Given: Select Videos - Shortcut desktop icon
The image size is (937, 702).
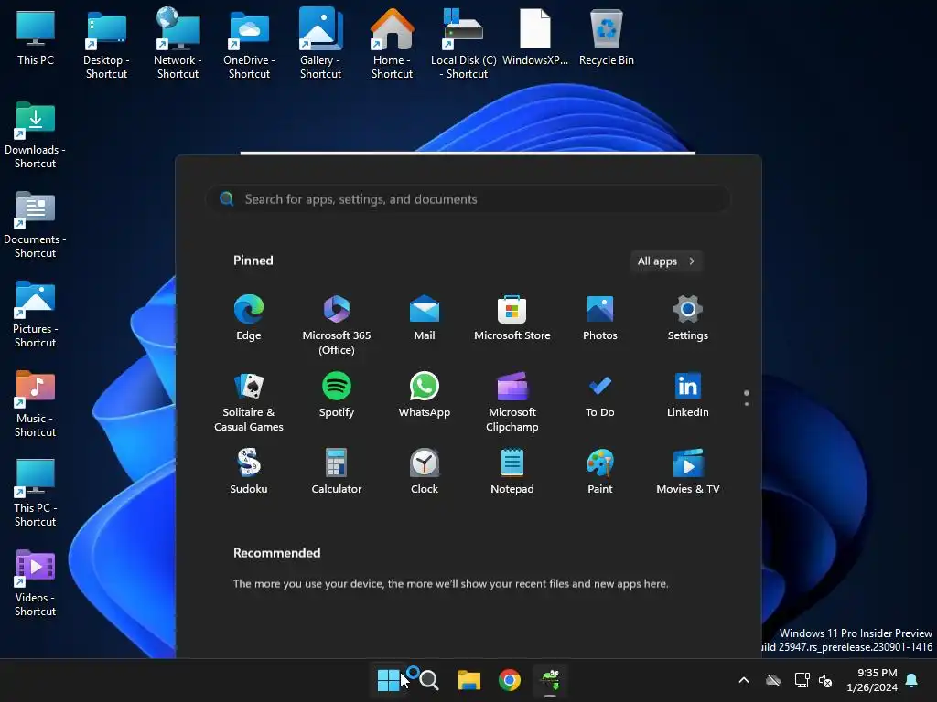Looking at the screenshot, I should click(36, 582).
